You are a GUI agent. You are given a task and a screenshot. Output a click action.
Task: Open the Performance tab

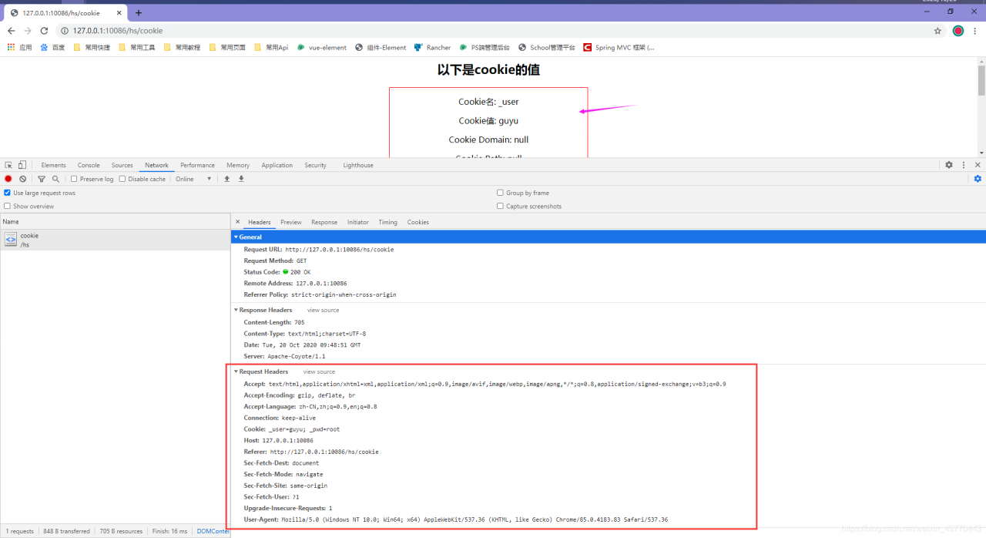click(198, 165)
